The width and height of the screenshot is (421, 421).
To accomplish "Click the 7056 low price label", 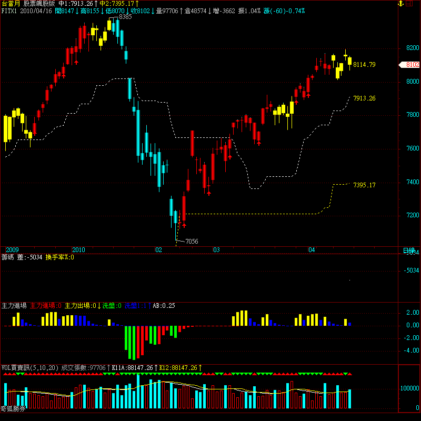I will (x=192, y=241).
